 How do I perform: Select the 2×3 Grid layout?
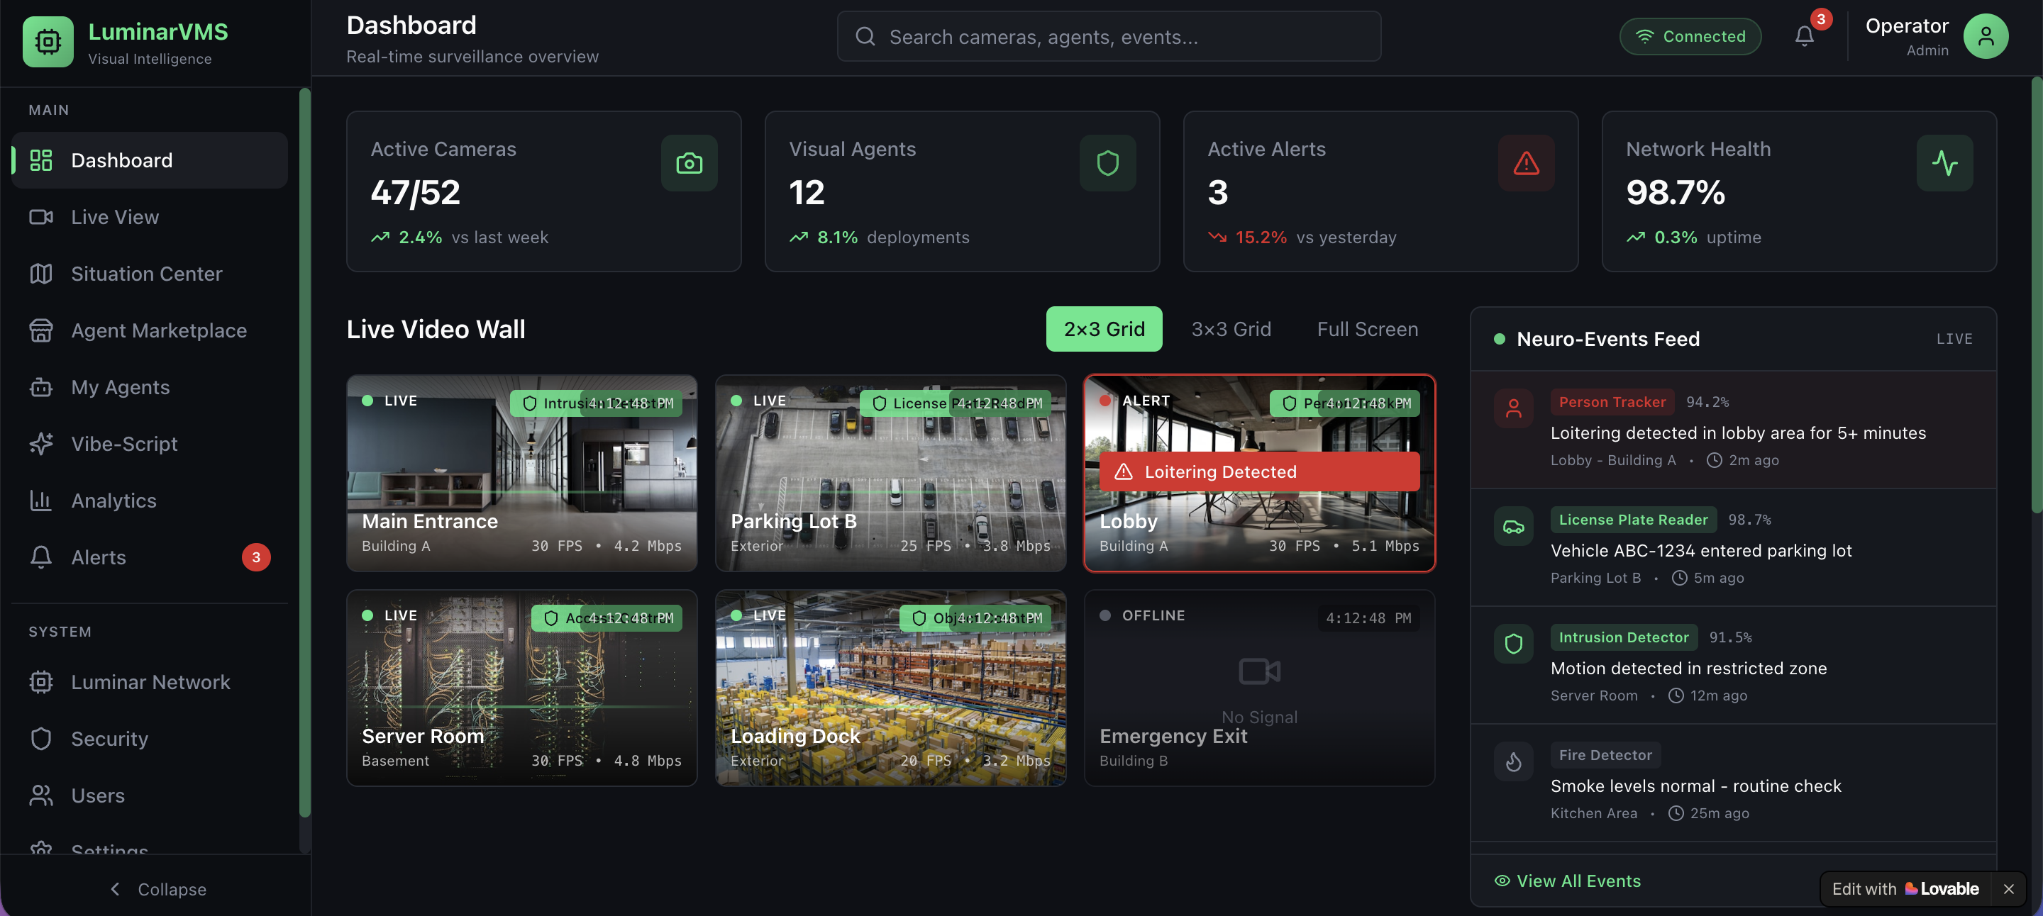pyautogui.click(x=1103, y=329)
